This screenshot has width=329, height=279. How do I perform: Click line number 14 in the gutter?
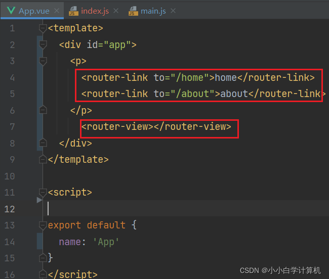10,242
